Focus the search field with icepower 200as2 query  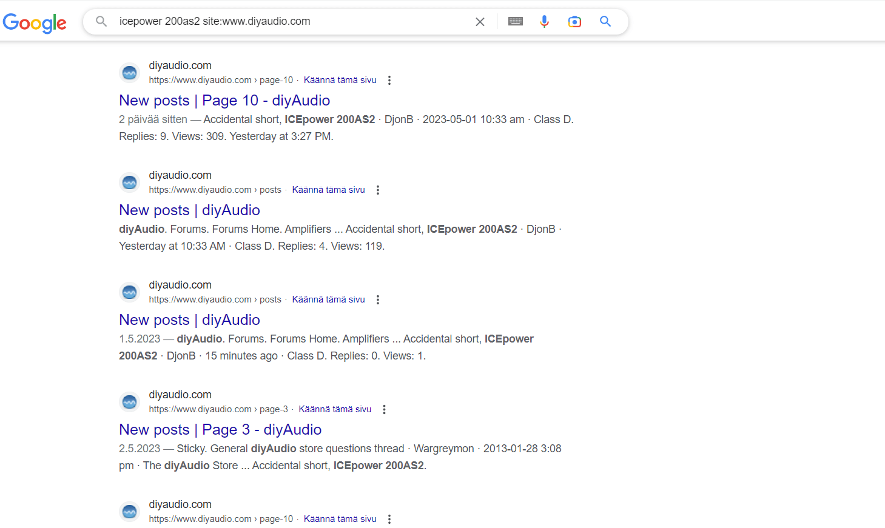click(x=291, y=21)
